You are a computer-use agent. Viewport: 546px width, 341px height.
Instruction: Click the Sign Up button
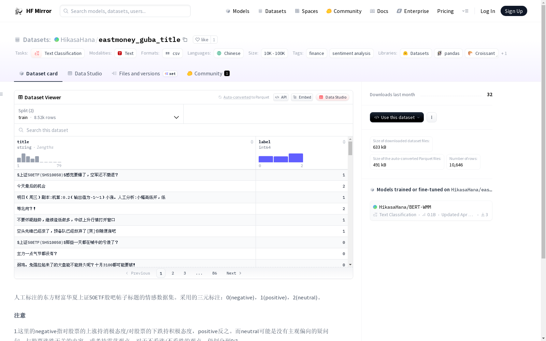(514, 11)
